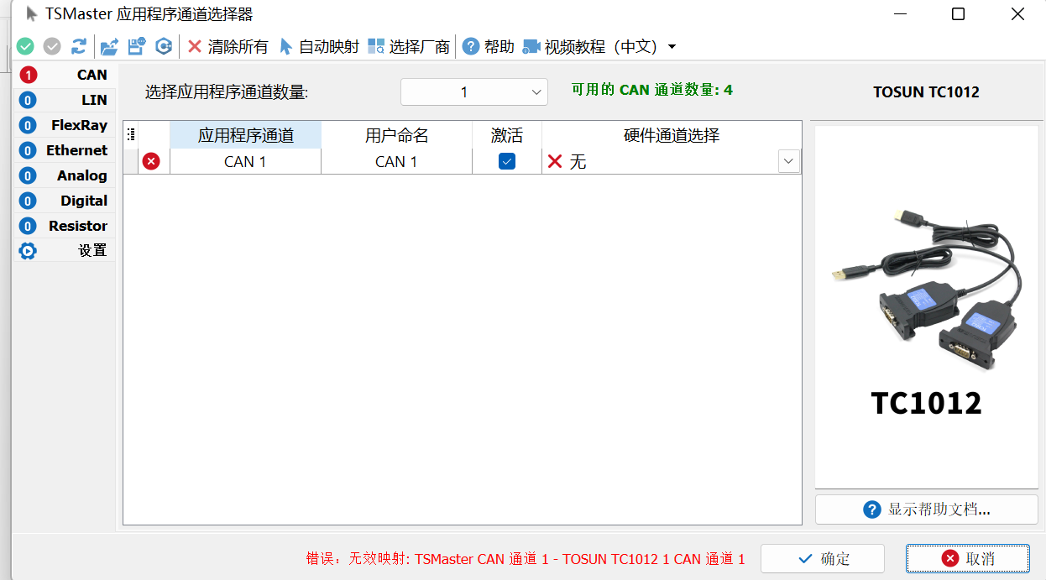Open 显示帮助文档... help document button
This screenshot has width=1046, height=580.
[x=927, y=509]
